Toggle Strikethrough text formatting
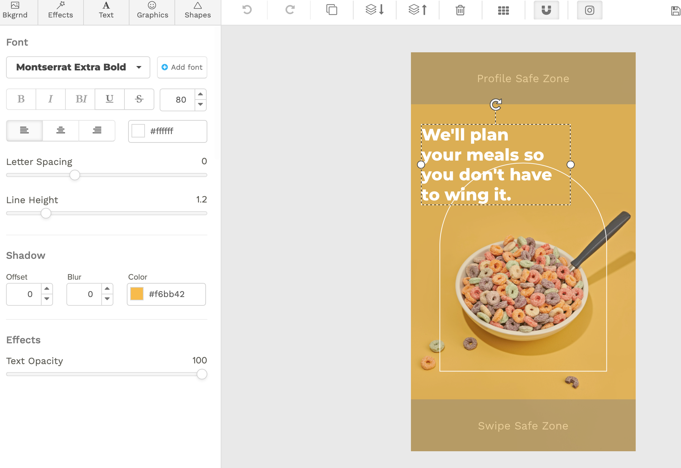The height and width of the screenshot is (468, 681). tap(139, 98)
